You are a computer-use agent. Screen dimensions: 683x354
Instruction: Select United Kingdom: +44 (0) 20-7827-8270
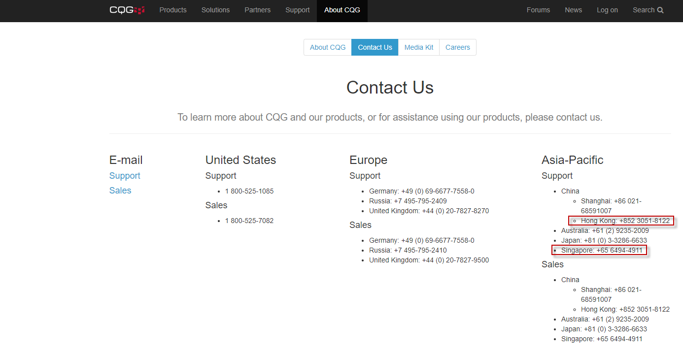coord(429,211)
